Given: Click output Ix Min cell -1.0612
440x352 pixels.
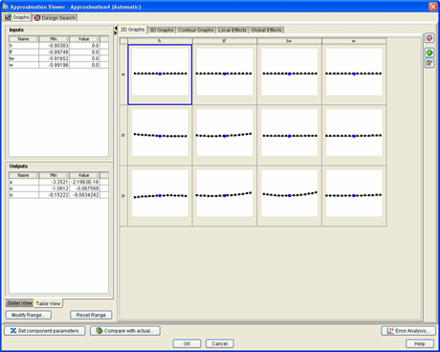Looking at the screenshot, I should (x=54, y=188).
